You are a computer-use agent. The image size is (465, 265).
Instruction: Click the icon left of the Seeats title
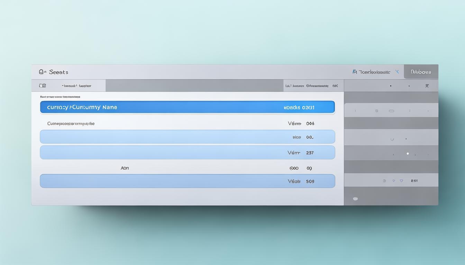point(42,72)
